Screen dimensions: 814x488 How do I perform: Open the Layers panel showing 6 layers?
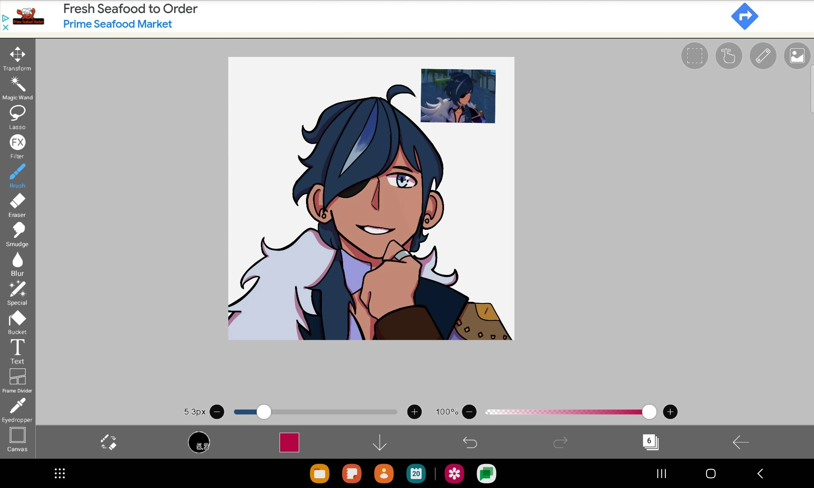coord(650,442)
